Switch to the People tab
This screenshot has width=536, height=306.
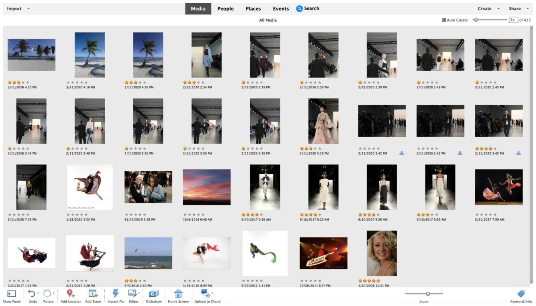(x=226, y=9)
